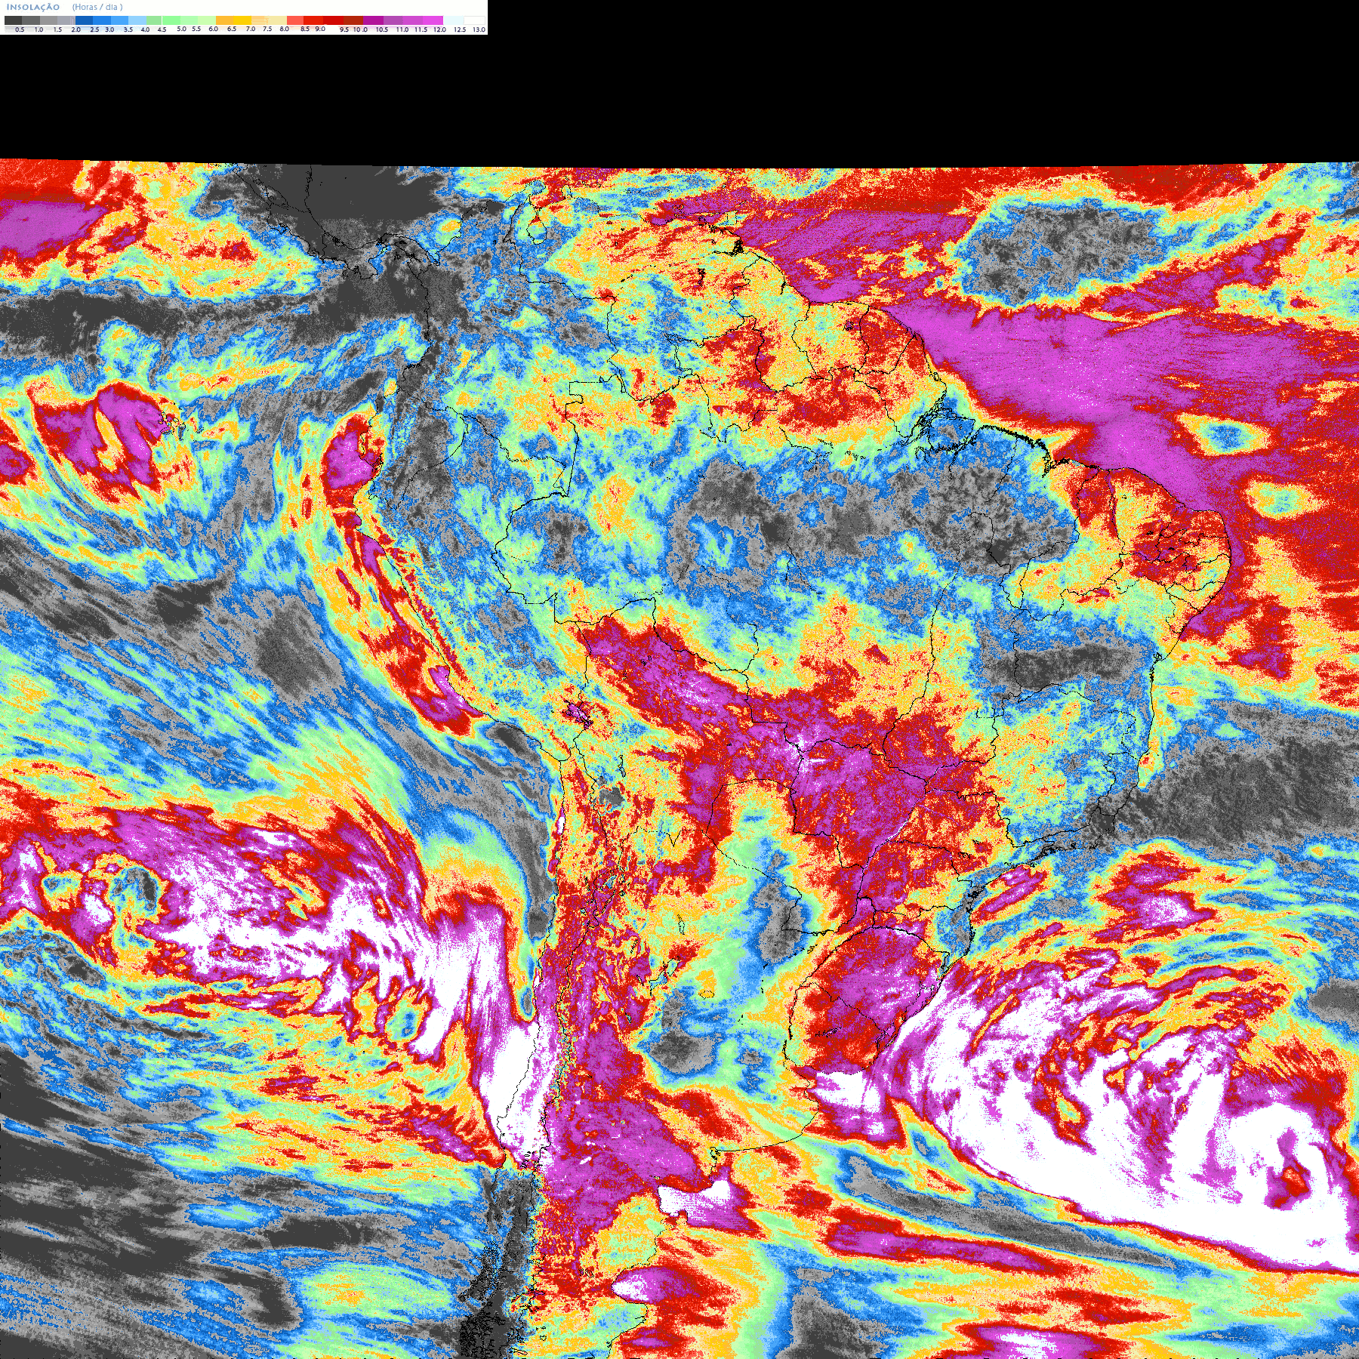Click the 3.5 legend value
Viewport: 1359px width, 1359px height.
(x=128, y=29)
